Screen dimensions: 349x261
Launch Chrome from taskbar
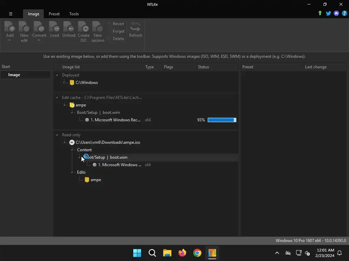click(x=197, y=253)
